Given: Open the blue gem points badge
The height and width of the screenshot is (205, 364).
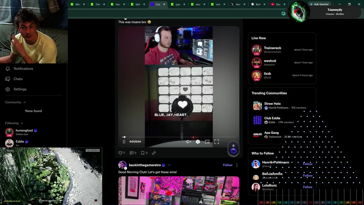Looking at the screenshot, I should coord(233,151).
